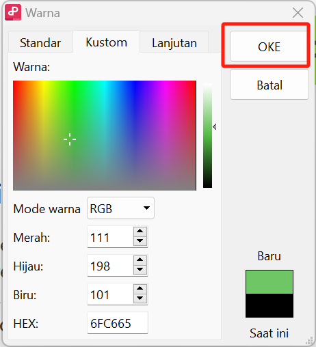This screenshot has height=347, width=316.
Task: Click the Saat ini black color preview
Action: 269,305
